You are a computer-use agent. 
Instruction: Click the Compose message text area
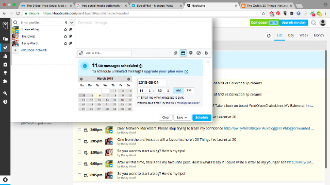[x=144, y=34]
